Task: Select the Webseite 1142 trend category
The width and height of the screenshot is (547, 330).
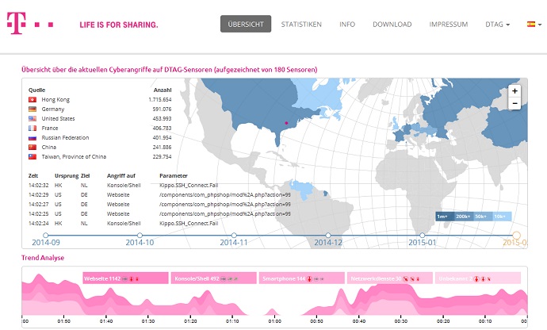Action: (125, 278)
